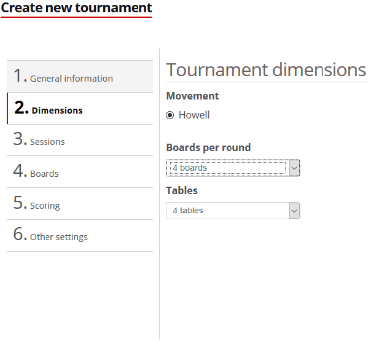The width and height of the screenshot is (371, 342).
Task: Click the large numeral 6 in sidebar
Action: [x=20, y=235]
